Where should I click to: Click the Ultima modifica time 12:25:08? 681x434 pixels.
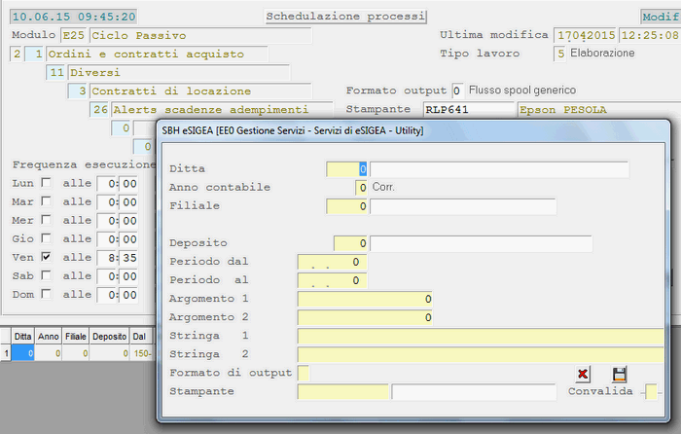(x=650, y=36)
